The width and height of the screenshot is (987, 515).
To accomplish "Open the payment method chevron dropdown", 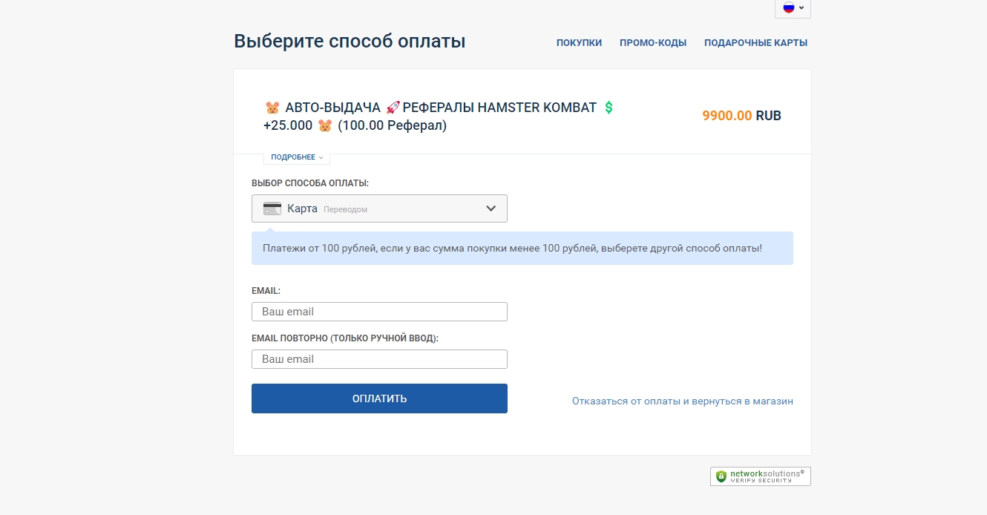I will click(491, 209).
